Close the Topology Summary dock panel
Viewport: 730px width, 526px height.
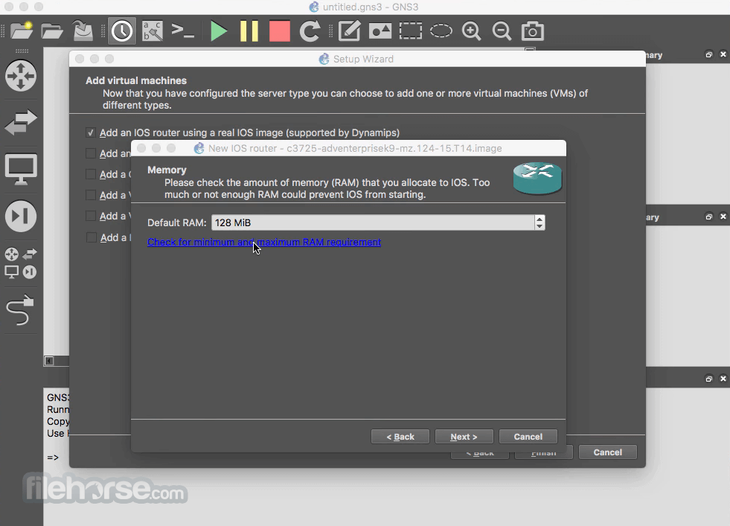point(723,54)
